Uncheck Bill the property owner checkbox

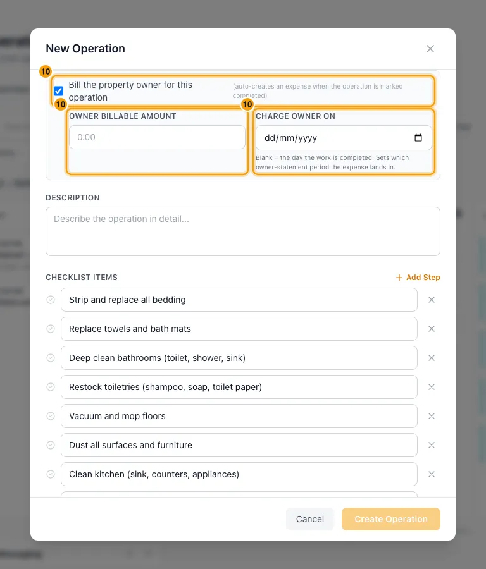coord(58,90)
